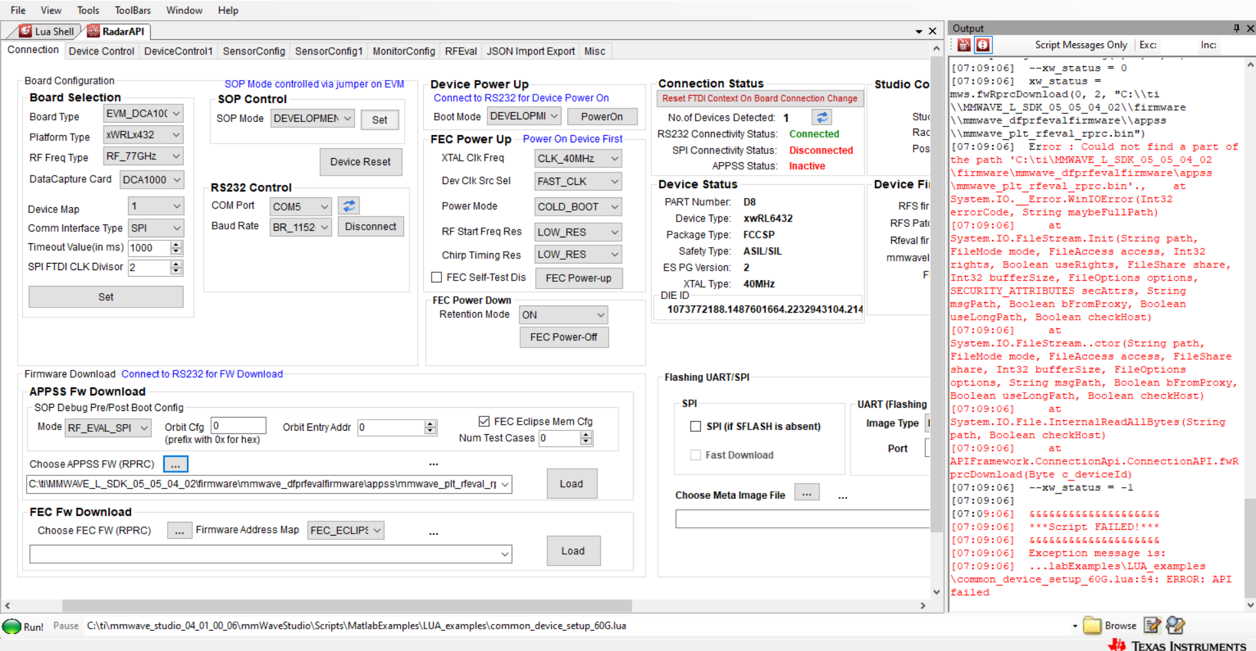Image resolution: width=1256 pixels, height=651 pixels.
Task: Click the Timeout Value stepper arrows
Action: [176, 248]
